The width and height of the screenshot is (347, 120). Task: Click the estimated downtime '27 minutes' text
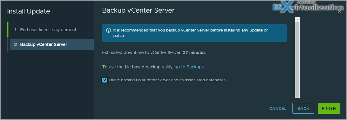point(194,52)
